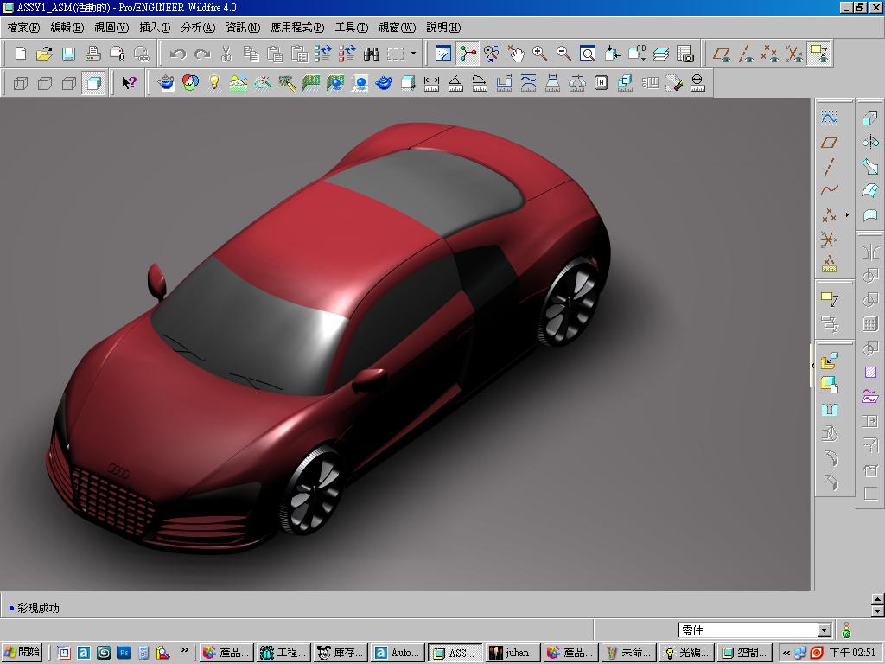Viewport: 885px width, 664px height.
Task: Create a datum curve from right toolbar
Action: [829, 190]
